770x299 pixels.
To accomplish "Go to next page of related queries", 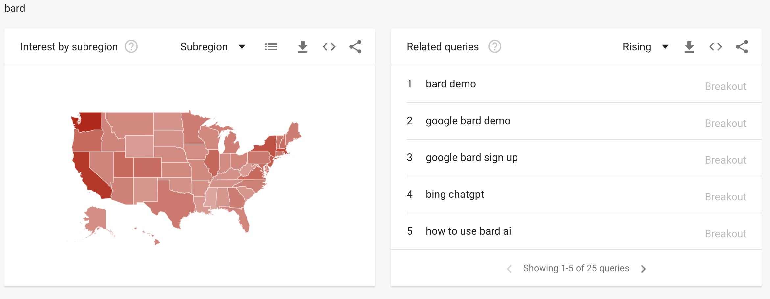I will coord(643,269).
